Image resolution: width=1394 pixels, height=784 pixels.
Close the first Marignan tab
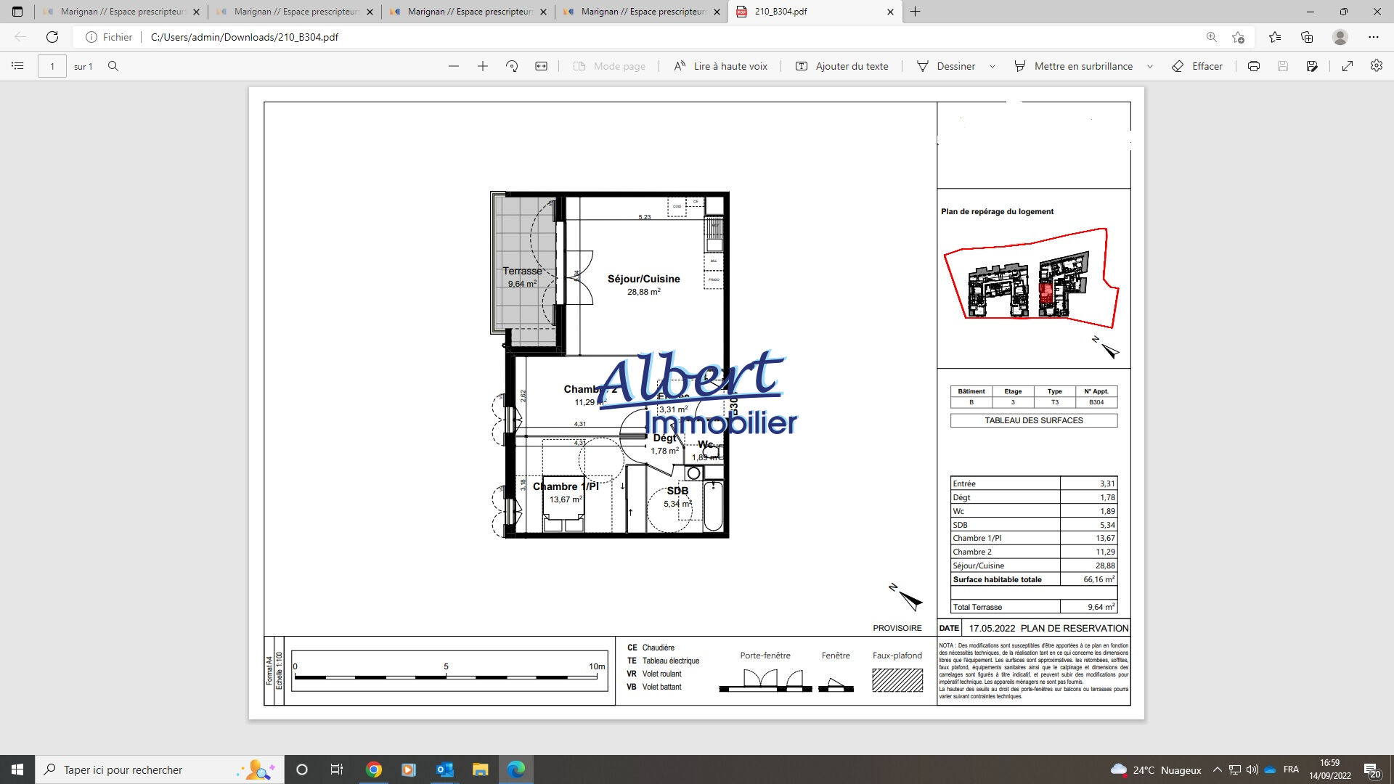[x=196, y=12]
